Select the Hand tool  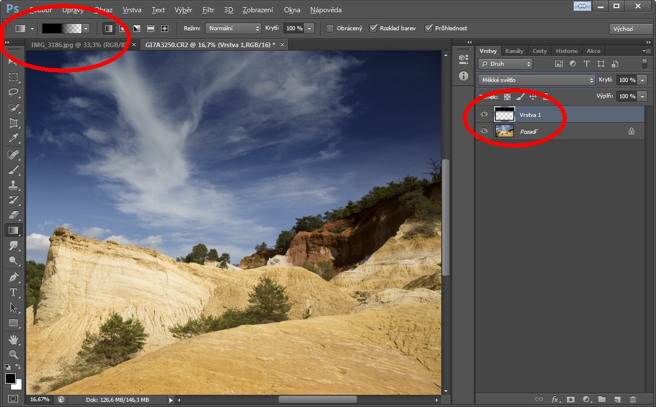13,339
